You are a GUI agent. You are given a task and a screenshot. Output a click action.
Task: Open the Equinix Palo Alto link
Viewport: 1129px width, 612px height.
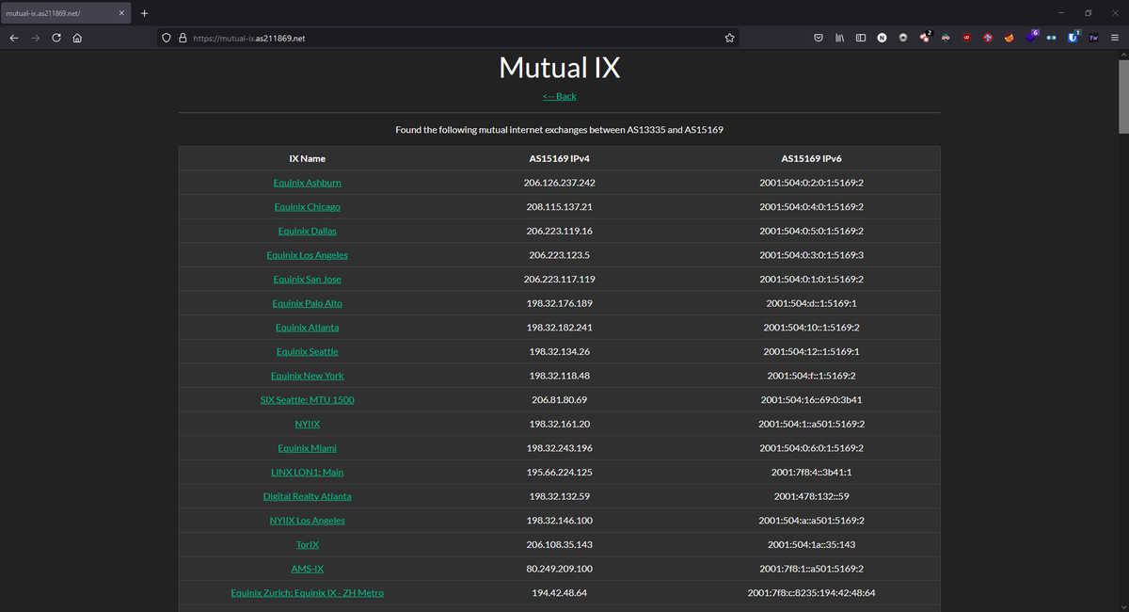[x=307, y=303]
